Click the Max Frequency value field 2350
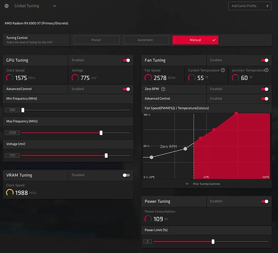The image size is (278, 253). coord(13,133)
